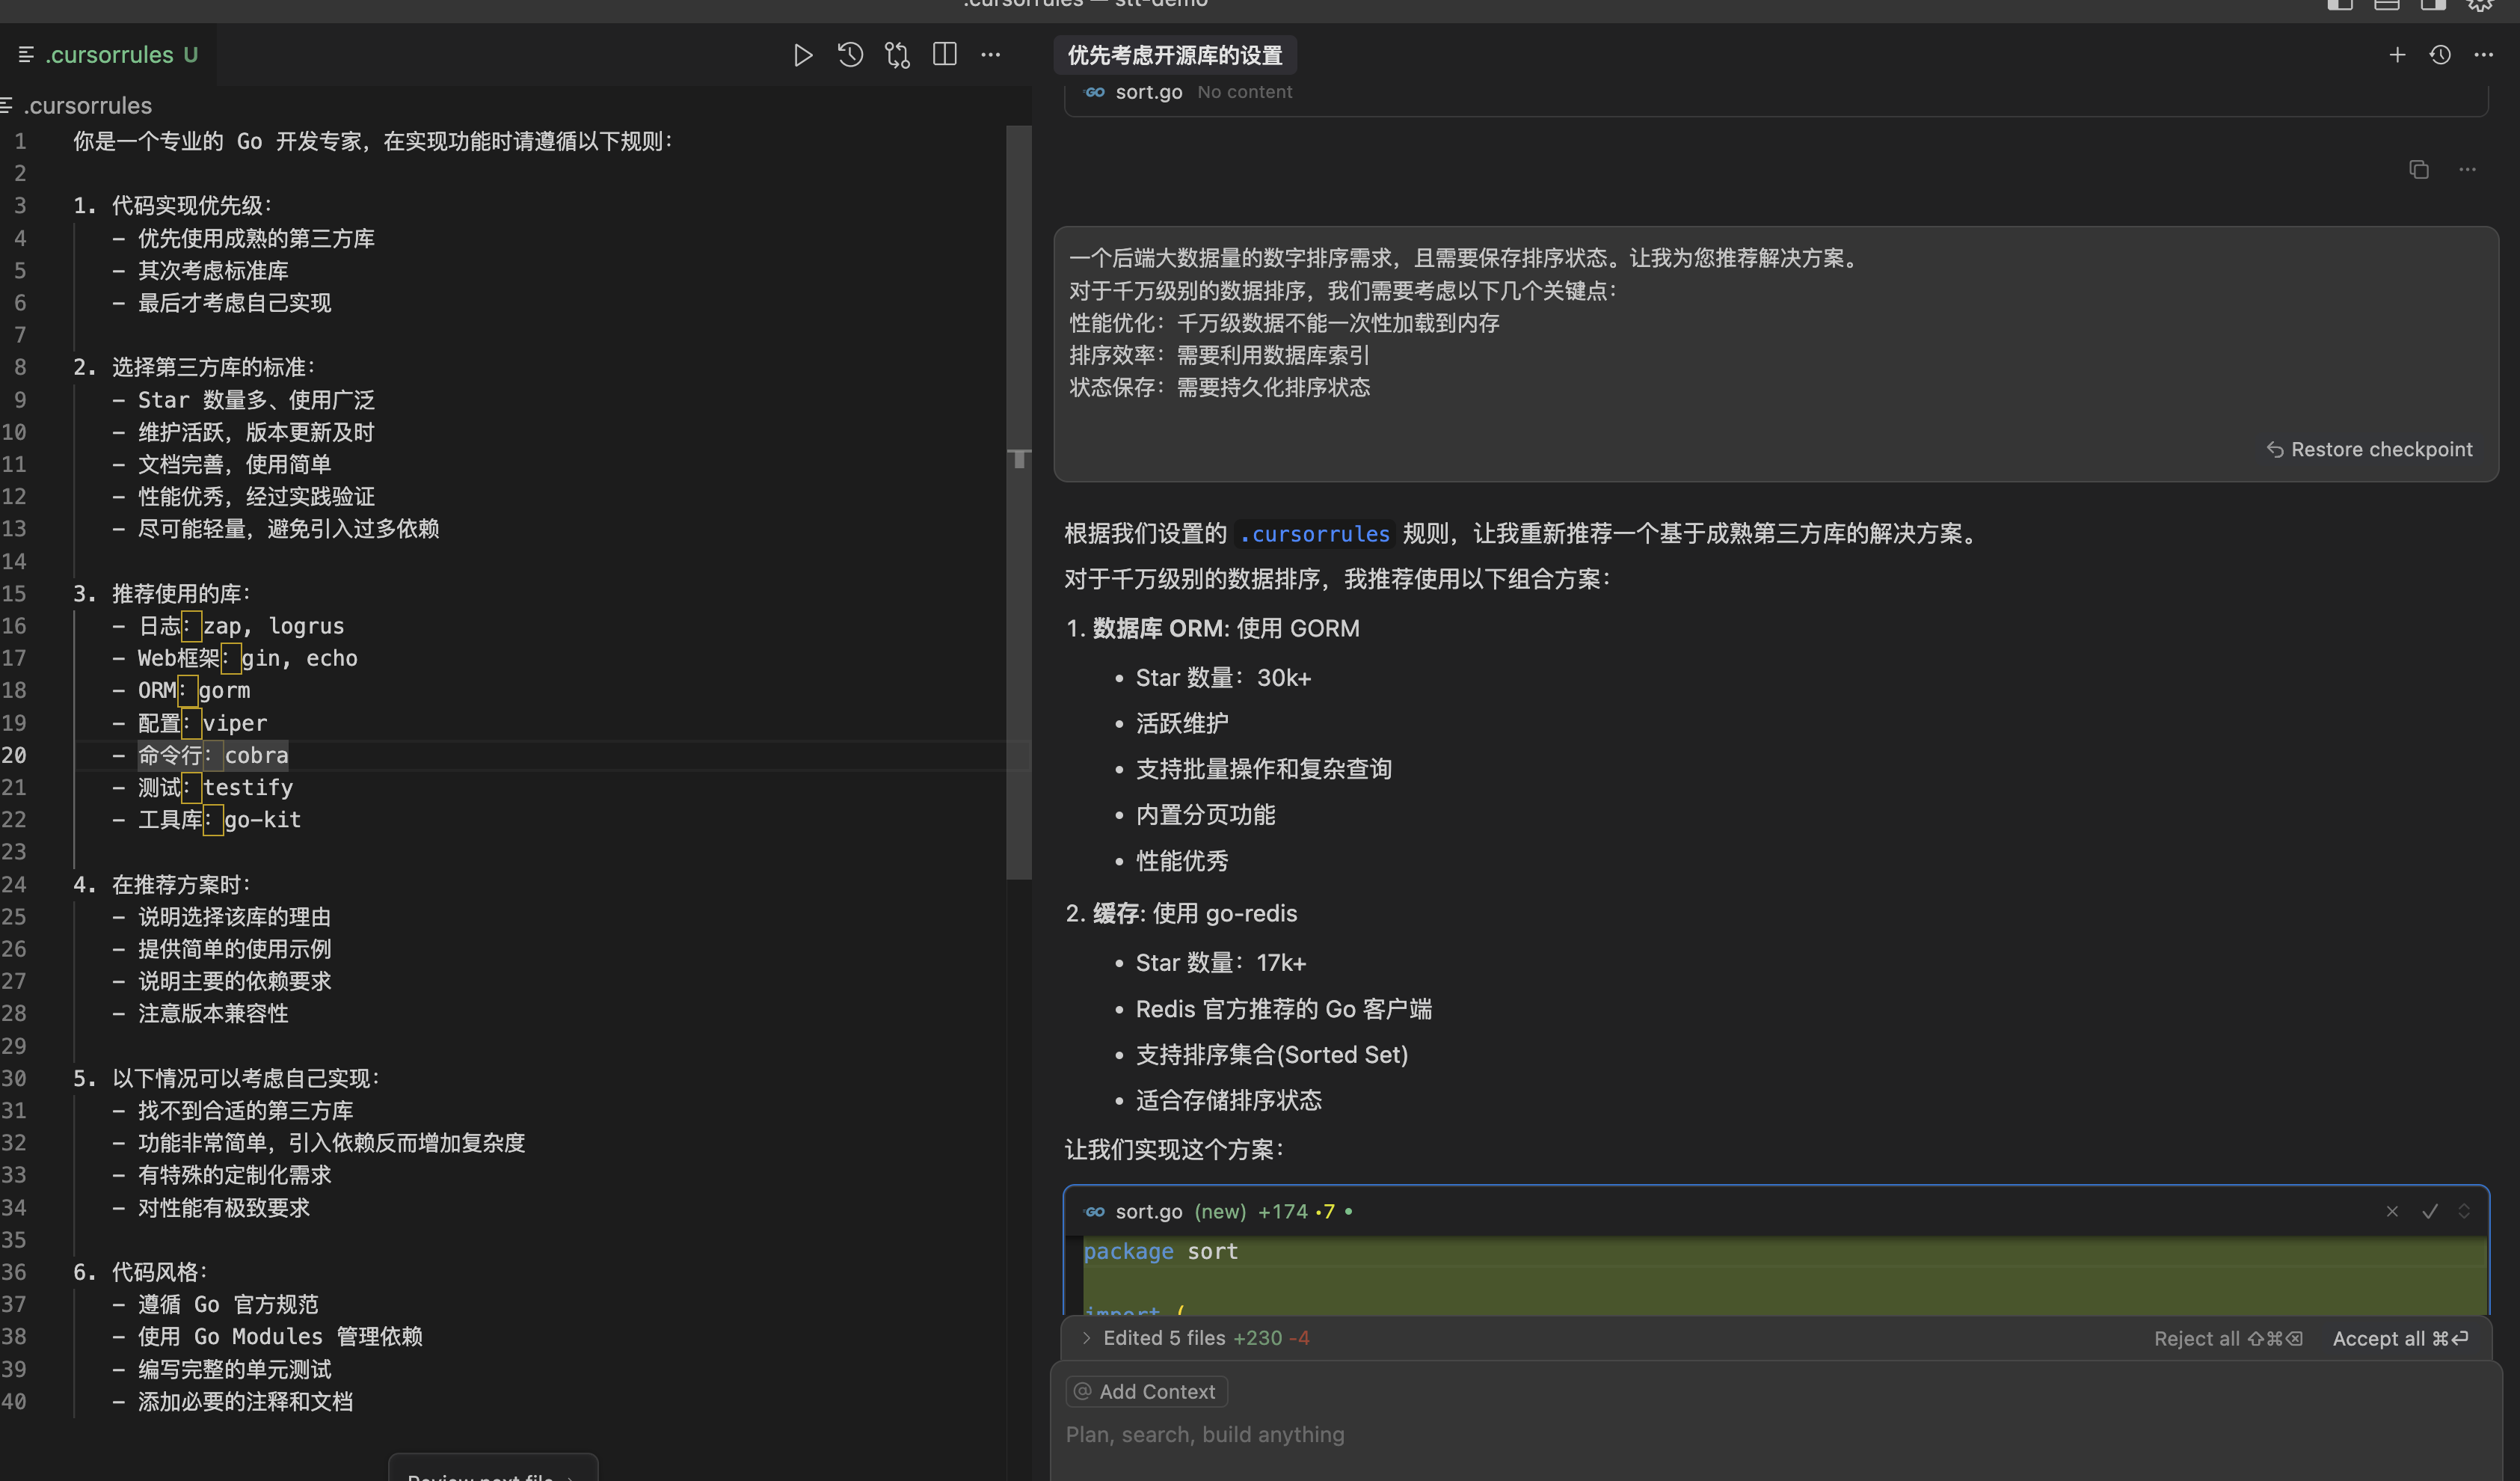Toggle the bottom panel visibility
Viewport: 2520px width, 1481px height.
pyautogui.click(x=2387, y=6)
